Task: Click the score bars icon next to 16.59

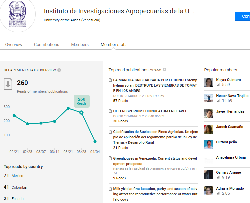Action: point(219,100)
